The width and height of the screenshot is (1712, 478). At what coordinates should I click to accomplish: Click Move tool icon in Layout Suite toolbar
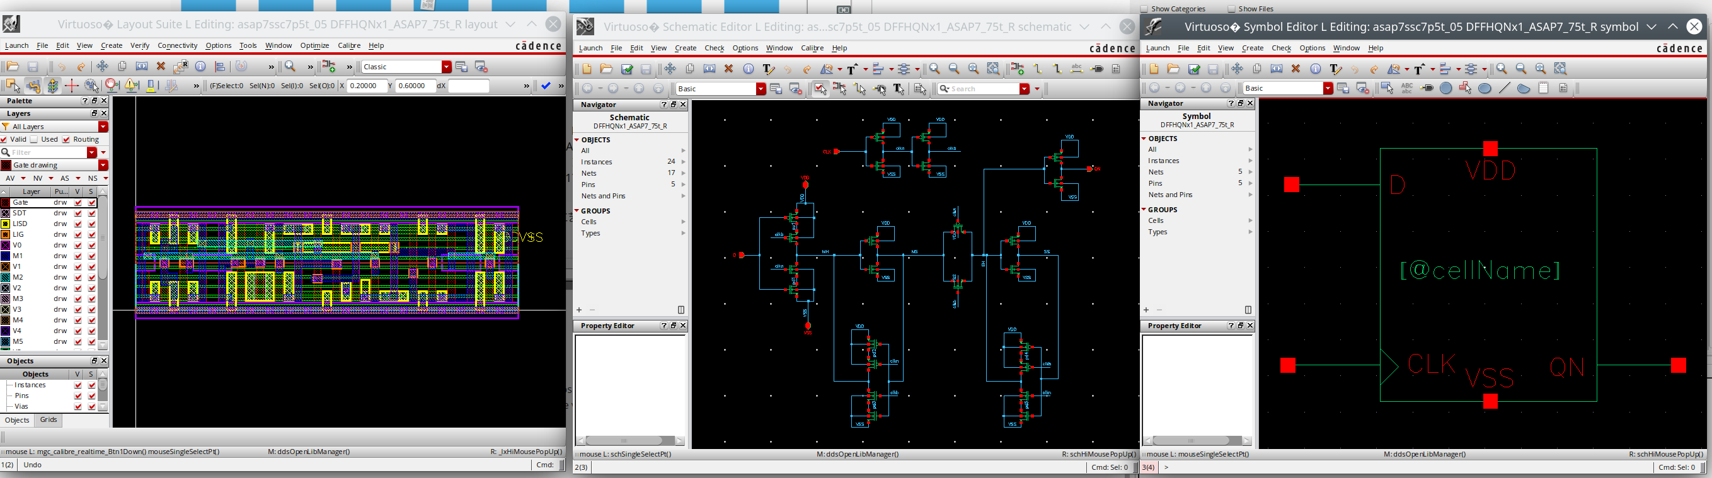tap(102, 66)
